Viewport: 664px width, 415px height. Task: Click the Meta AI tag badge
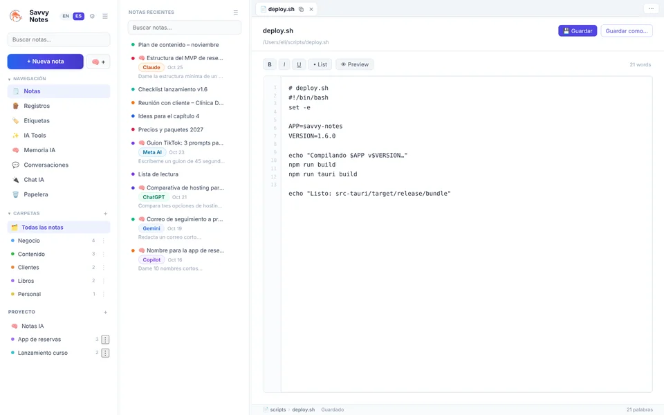coord(152,152)
